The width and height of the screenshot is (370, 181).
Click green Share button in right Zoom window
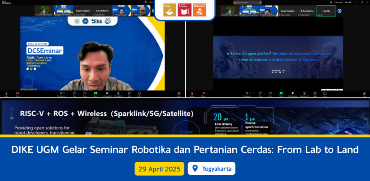click(x=281, y=94)
